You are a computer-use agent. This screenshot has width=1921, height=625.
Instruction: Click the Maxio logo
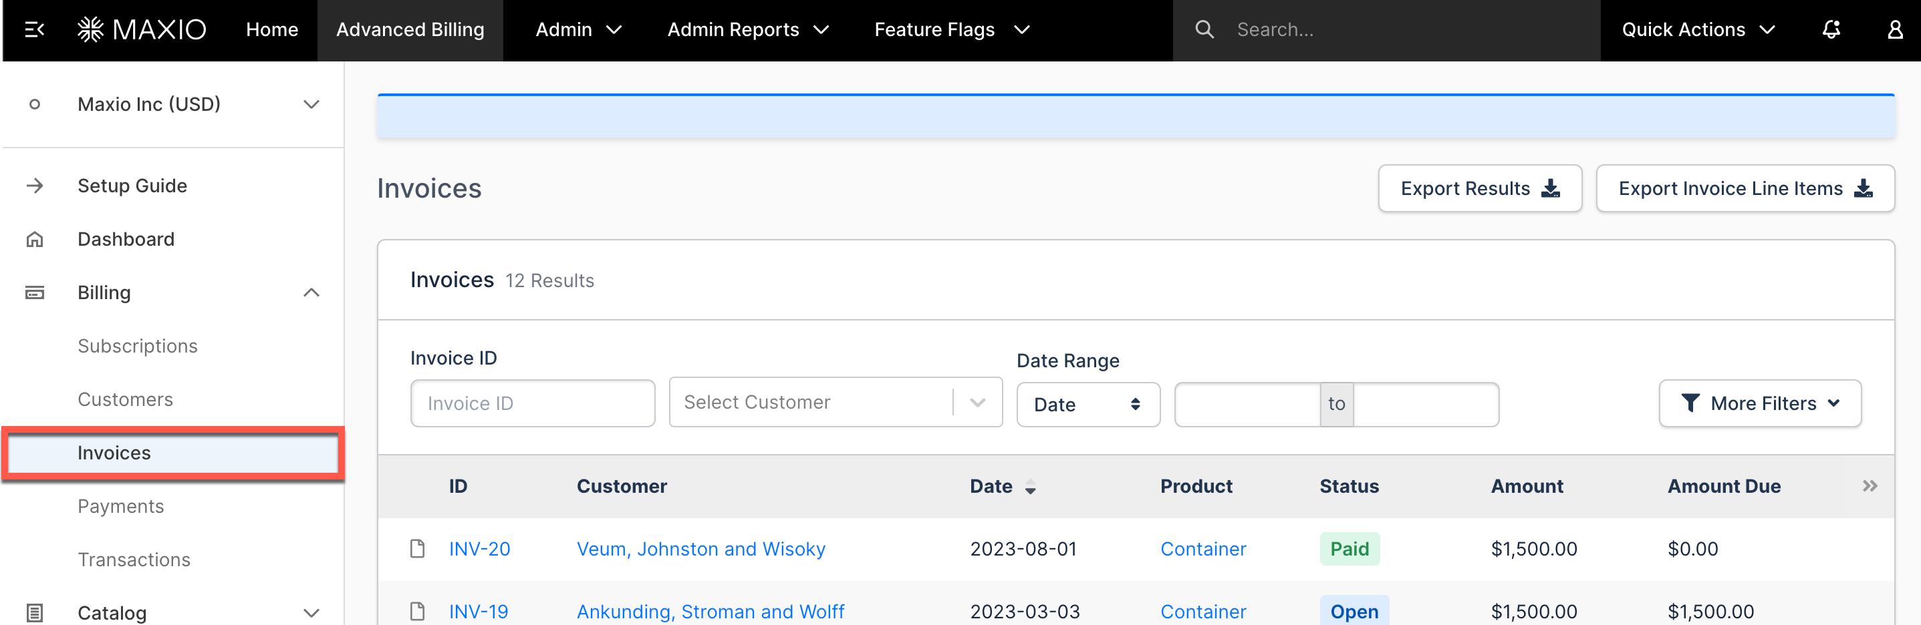pos(142,30)
